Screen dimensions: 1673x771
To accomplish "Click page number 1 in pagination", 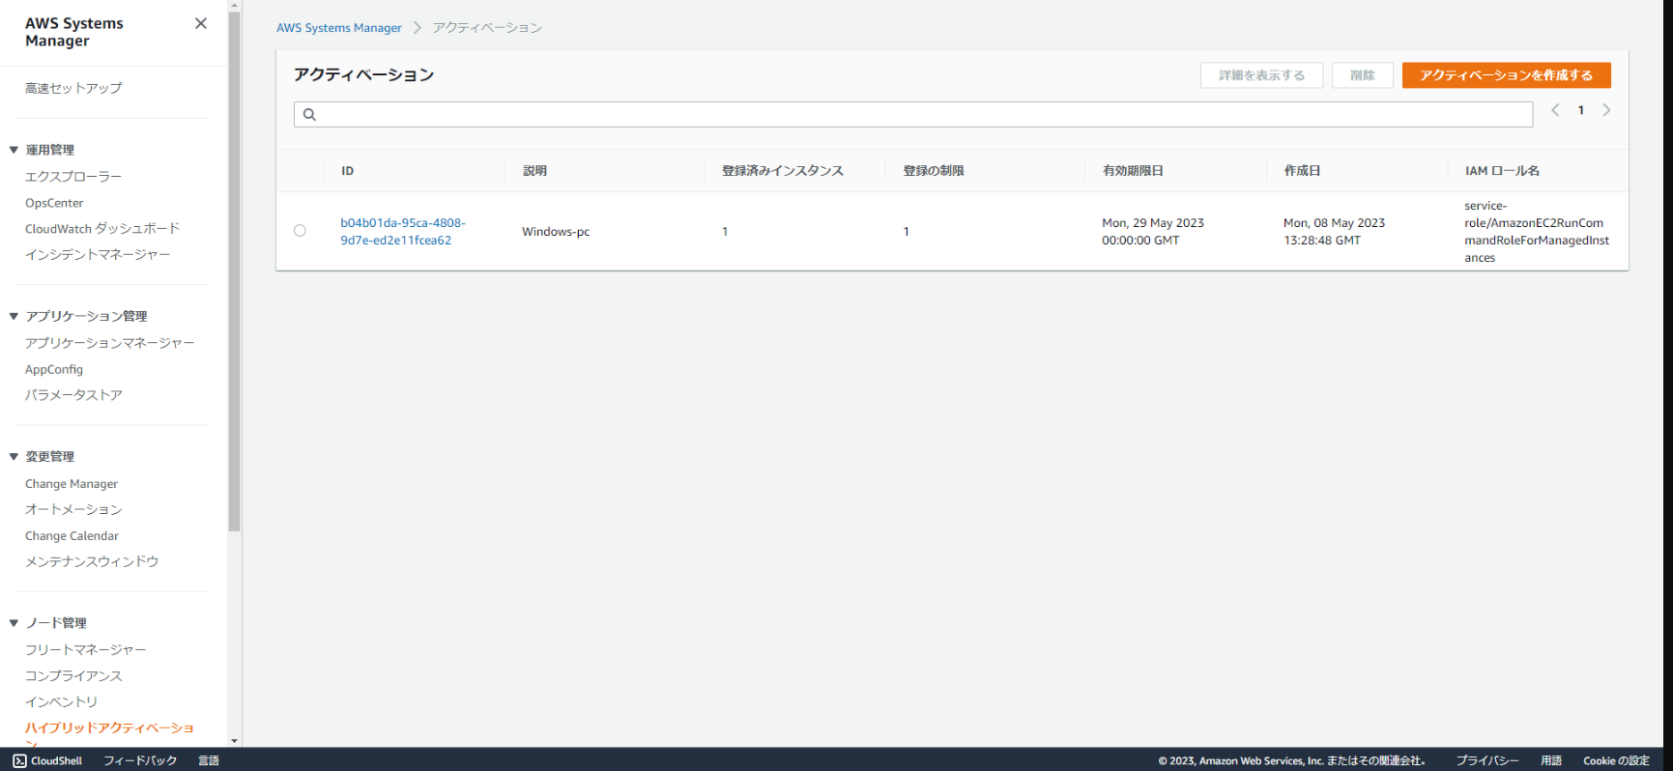I will click(1581, 110).
